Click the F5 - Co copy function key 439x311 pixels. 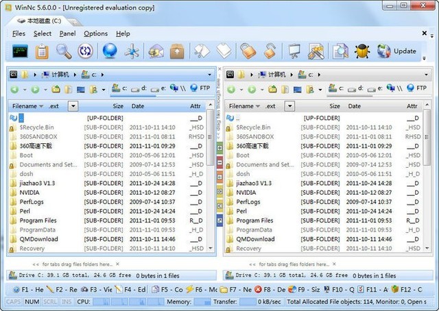167,290
